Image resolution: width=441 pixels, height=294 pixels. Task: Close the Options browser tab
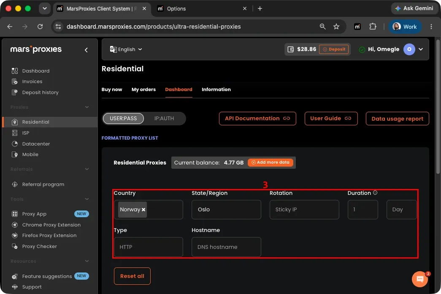[x=245, y=9]
